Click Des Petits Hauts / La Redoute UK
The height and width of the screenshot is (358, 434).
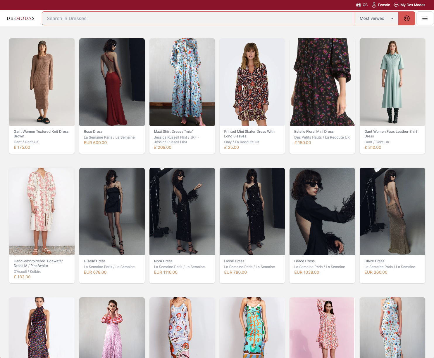point(322,137)
